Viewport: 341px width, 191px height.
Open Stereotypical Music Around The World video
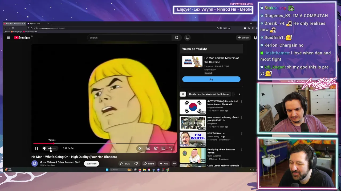point(193,107)
